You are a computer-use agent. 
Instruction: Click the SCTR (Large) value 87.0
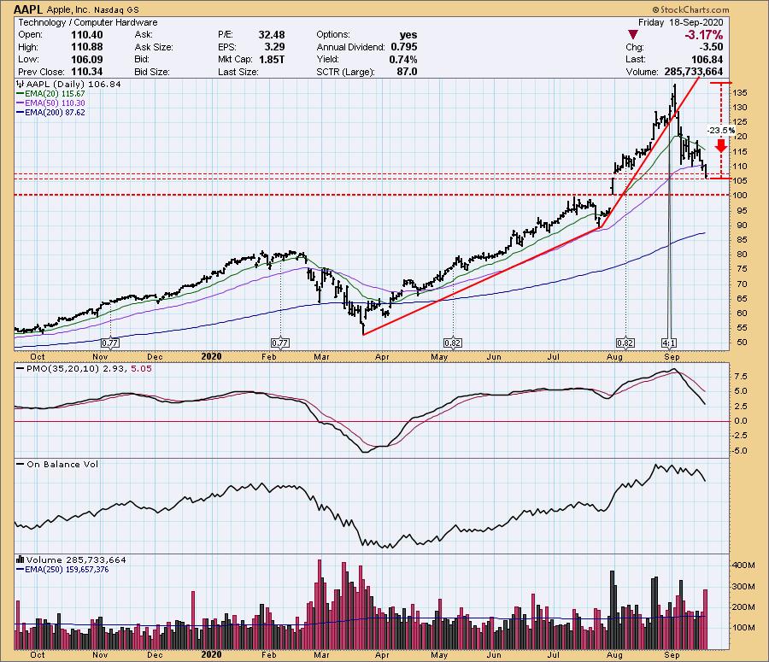tap(407, 72)
